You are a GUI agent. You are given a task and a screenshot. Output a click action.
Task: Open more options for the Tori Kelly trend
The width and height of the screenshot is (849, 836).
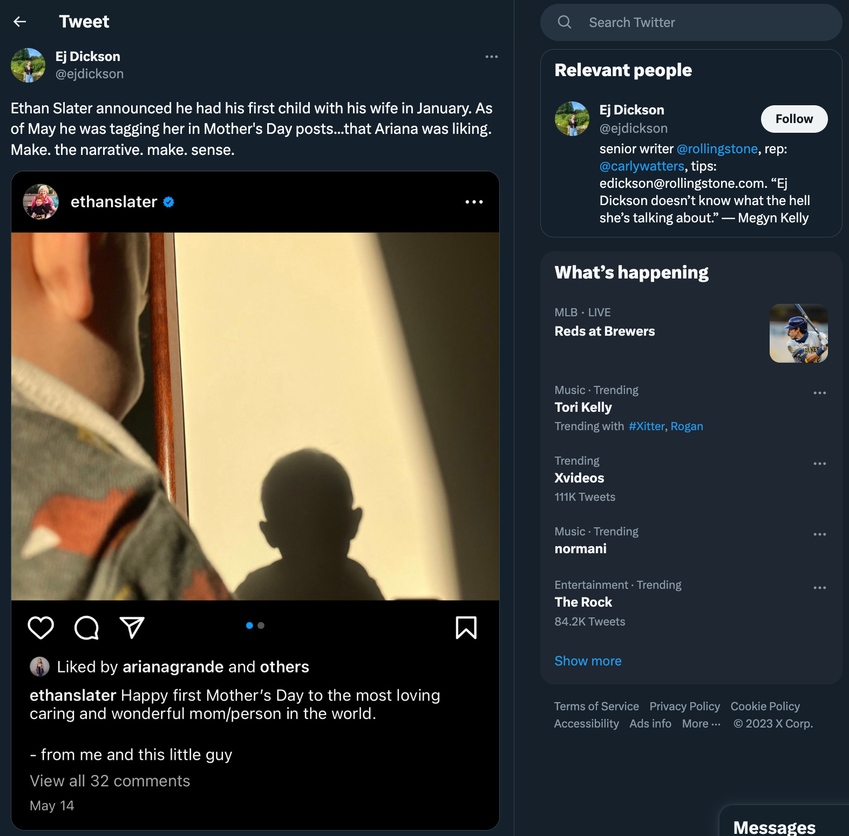tap(819, 393)
